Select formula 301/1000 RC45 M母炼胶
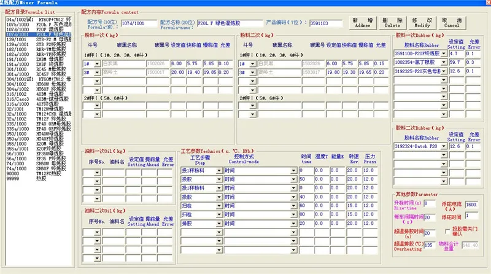Viewport: 491px width, 274px height. (x=39, y=69)
